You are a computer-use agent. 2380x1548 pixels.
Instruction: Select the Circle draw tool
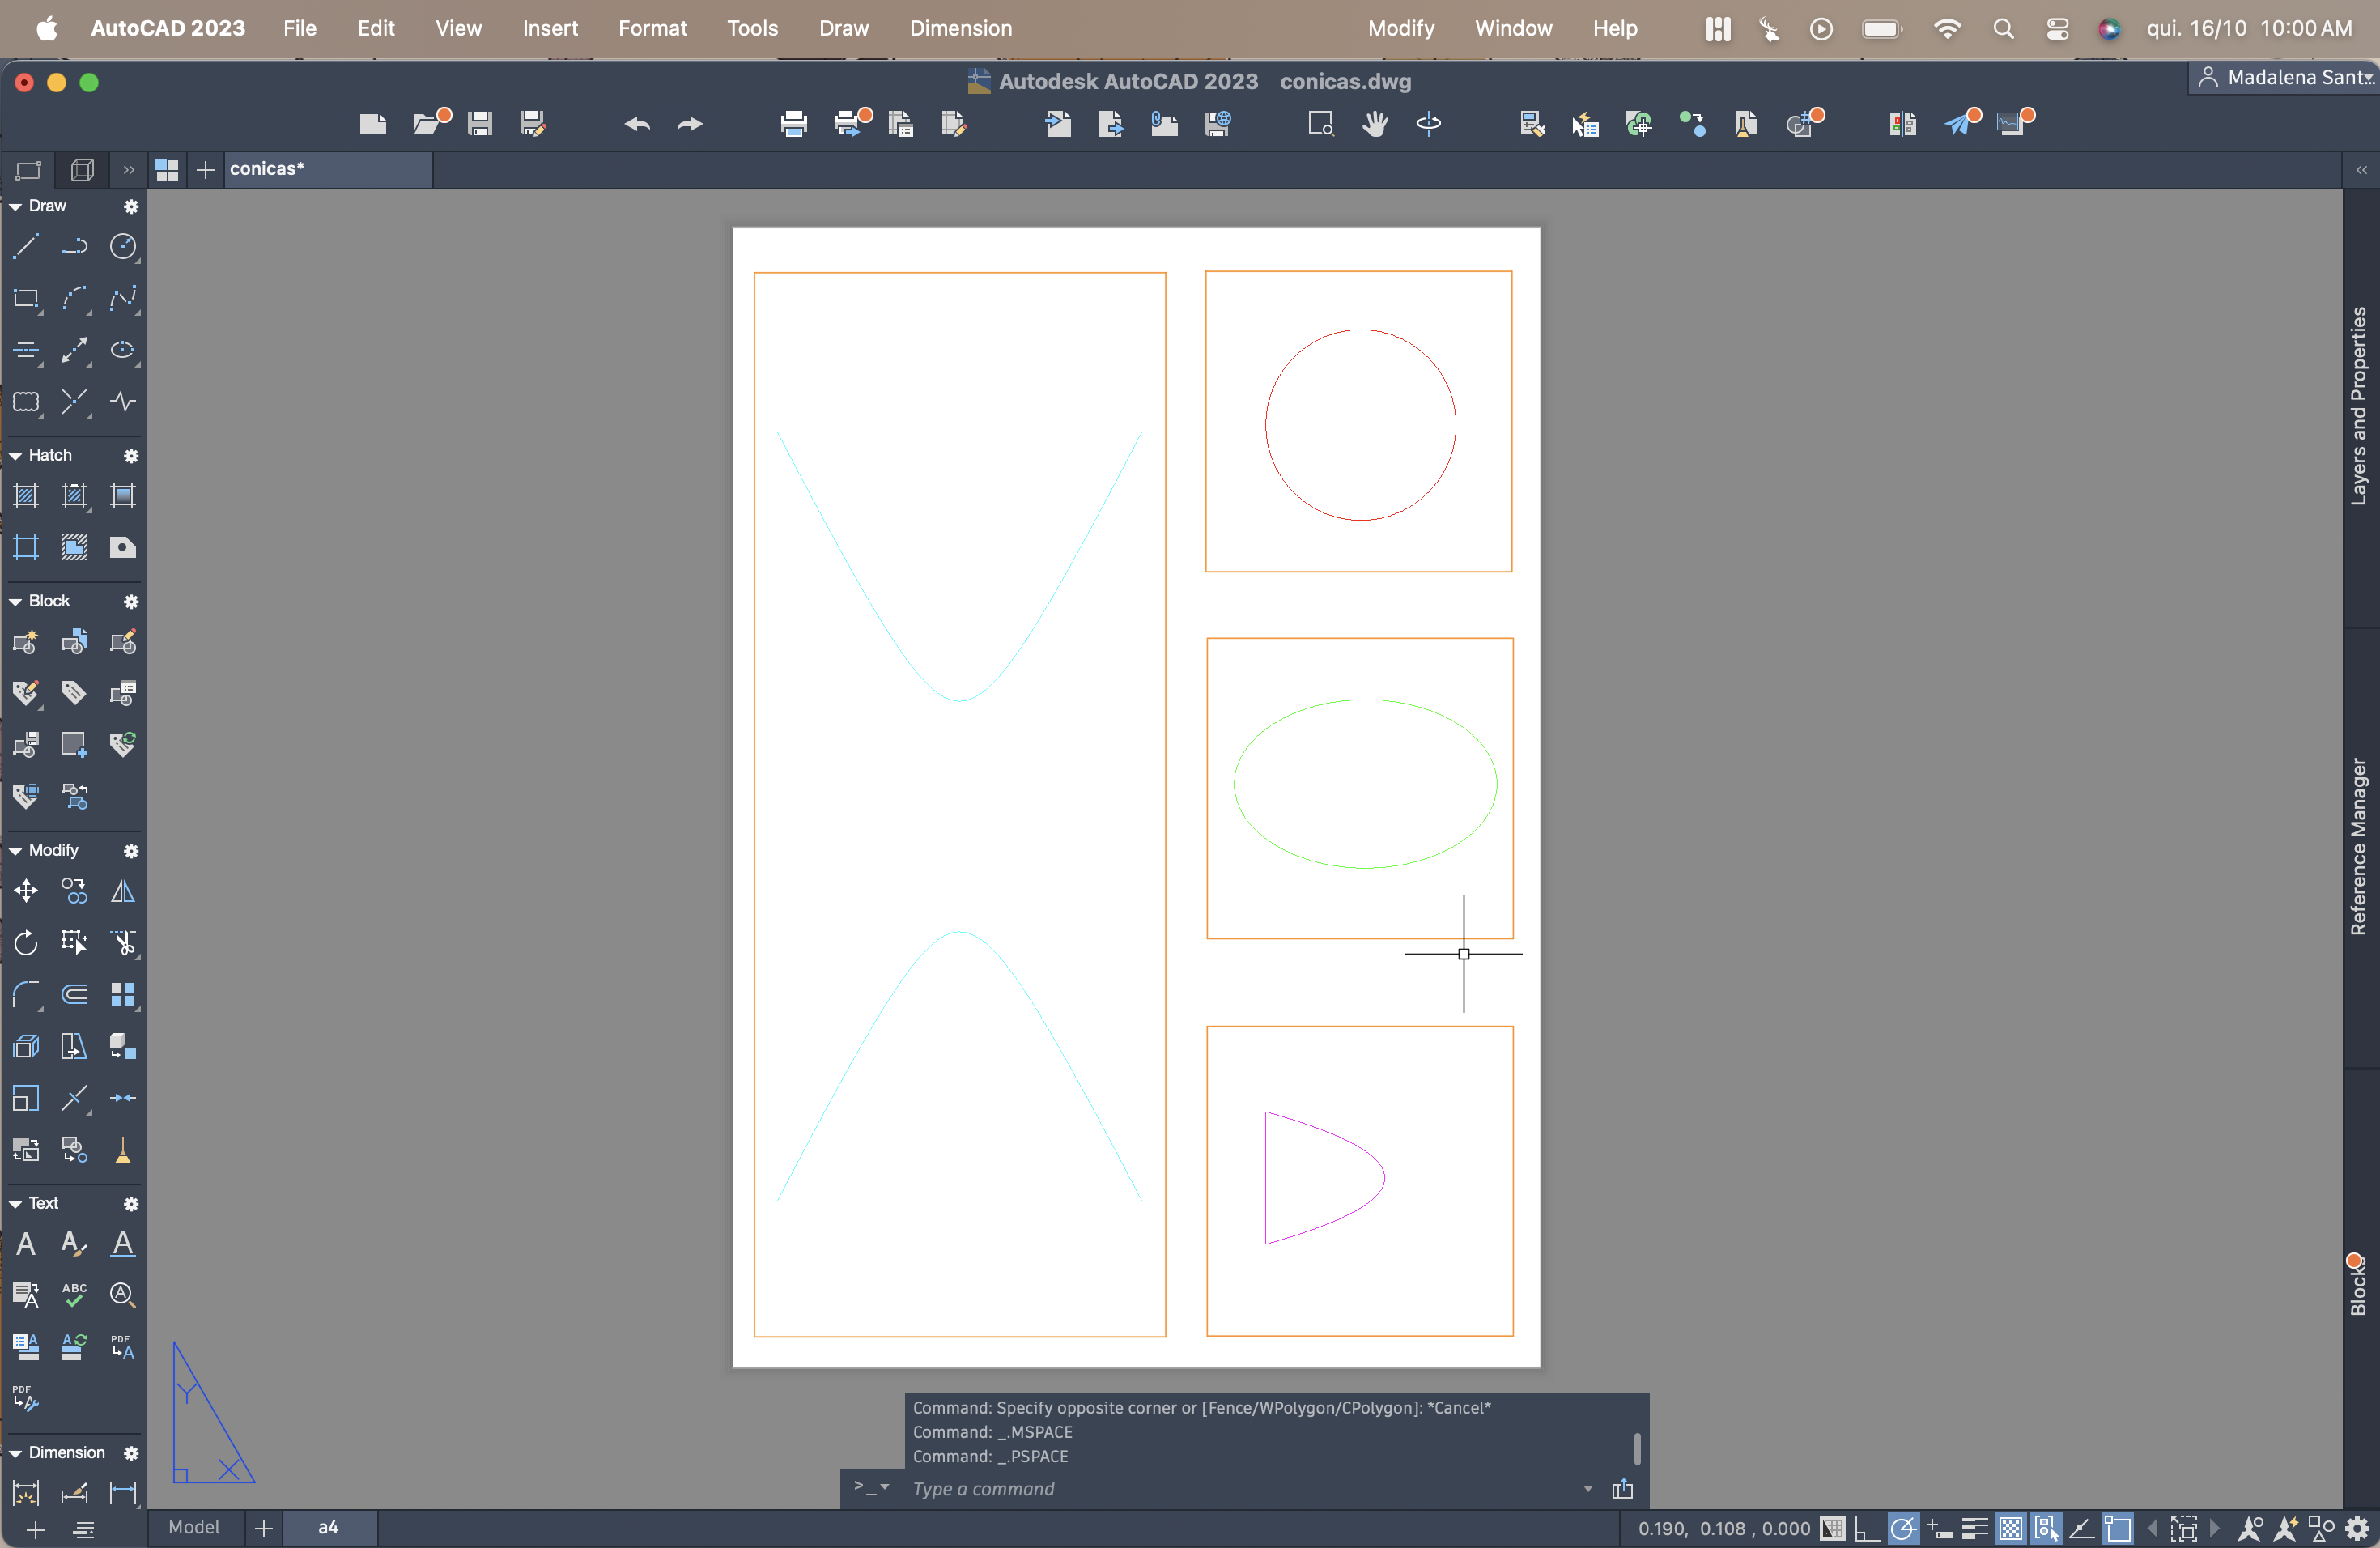(122, 246)
